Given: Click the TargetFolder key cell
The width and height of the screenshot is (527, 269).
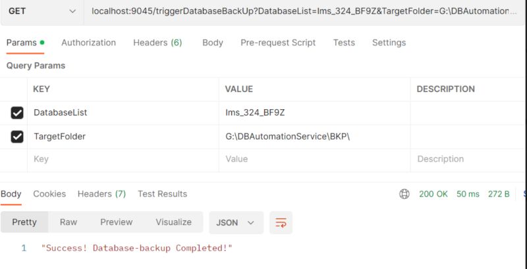Looking at the screenshot, I should tap(123, 137).
